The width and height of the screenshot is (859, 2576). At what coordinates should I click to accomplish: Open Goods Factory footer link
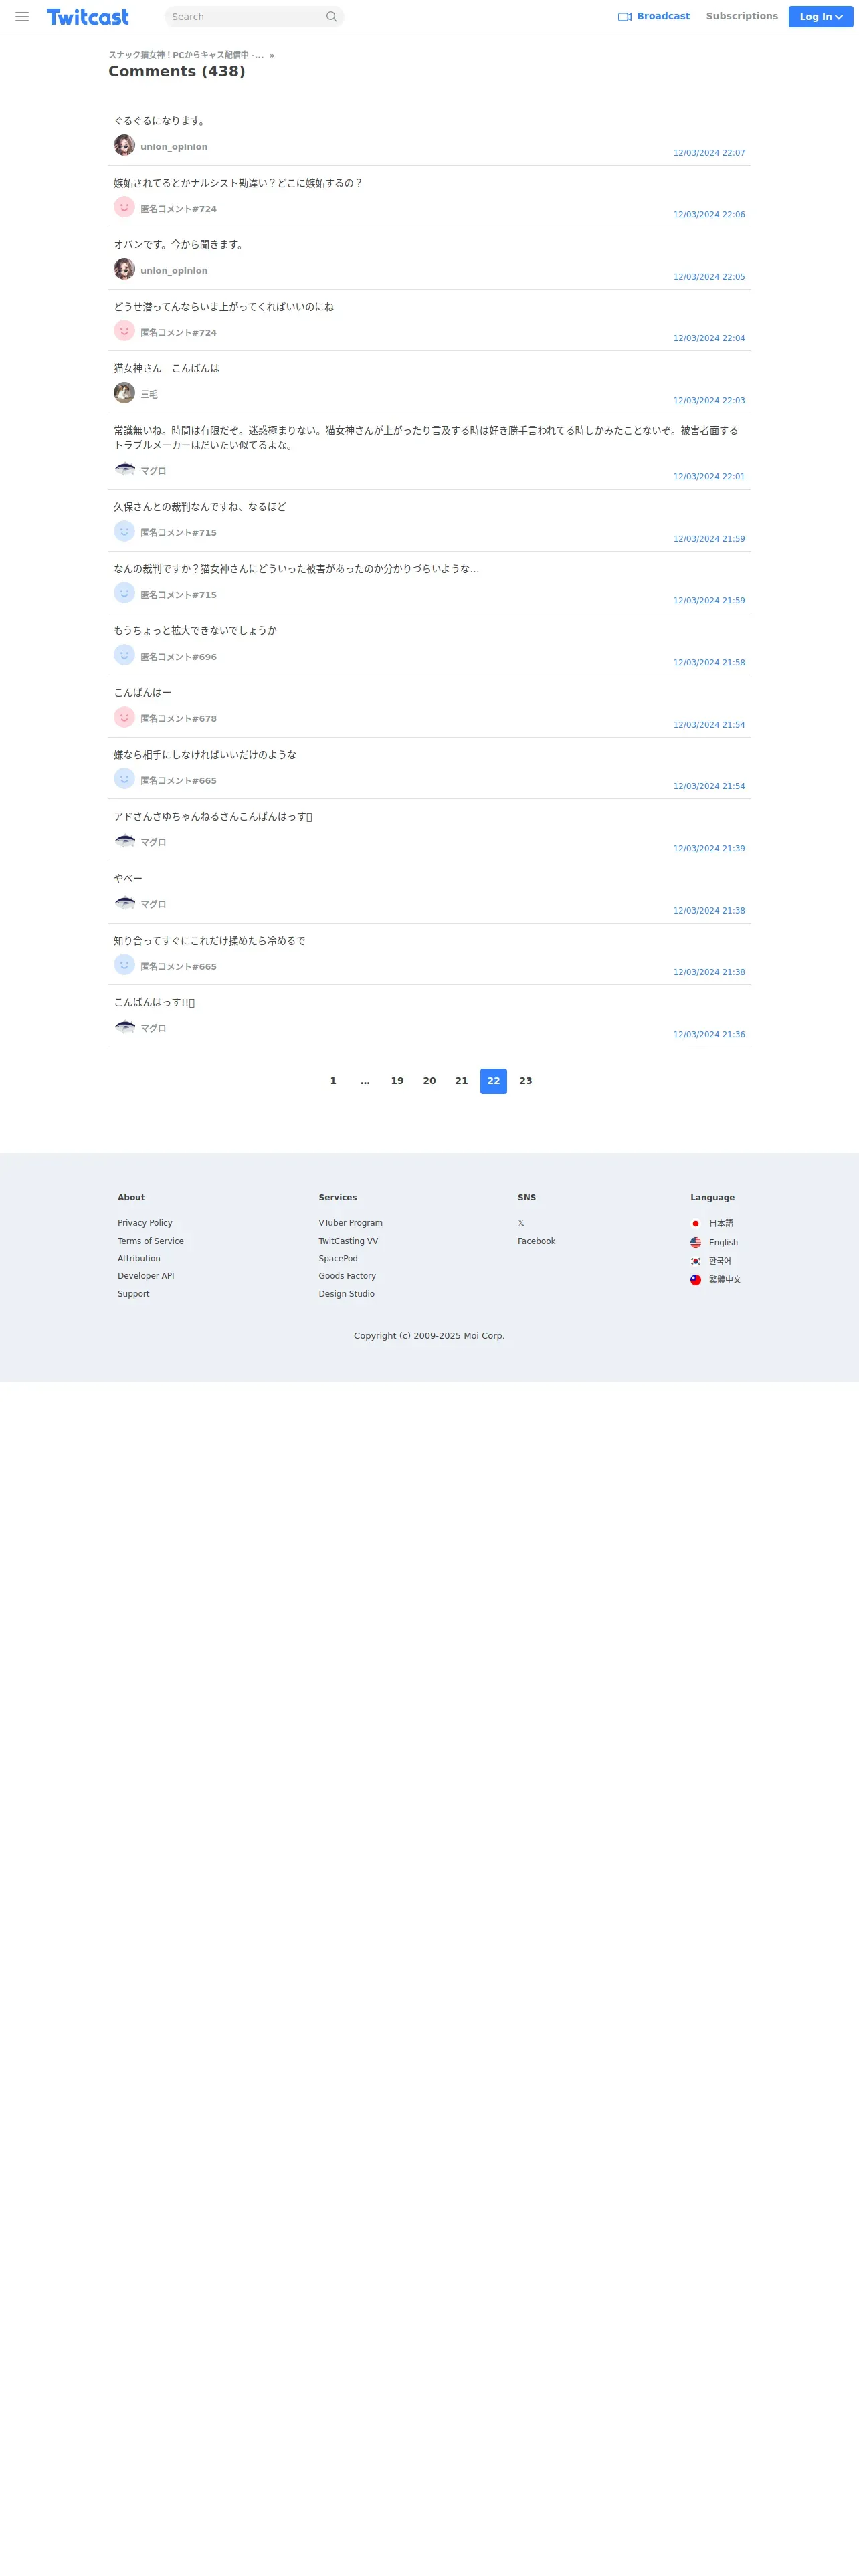tap(347, 1276)
